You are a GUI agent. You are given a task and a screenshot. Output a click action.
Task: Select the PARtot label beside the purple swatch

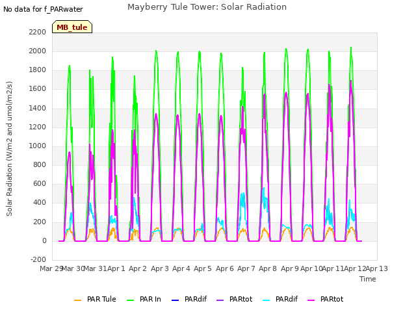pos(241,299)
